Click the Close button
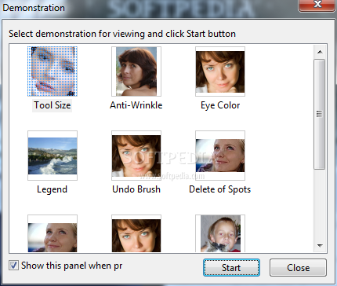This screenshot has height=286, width=337. [298, 268]
